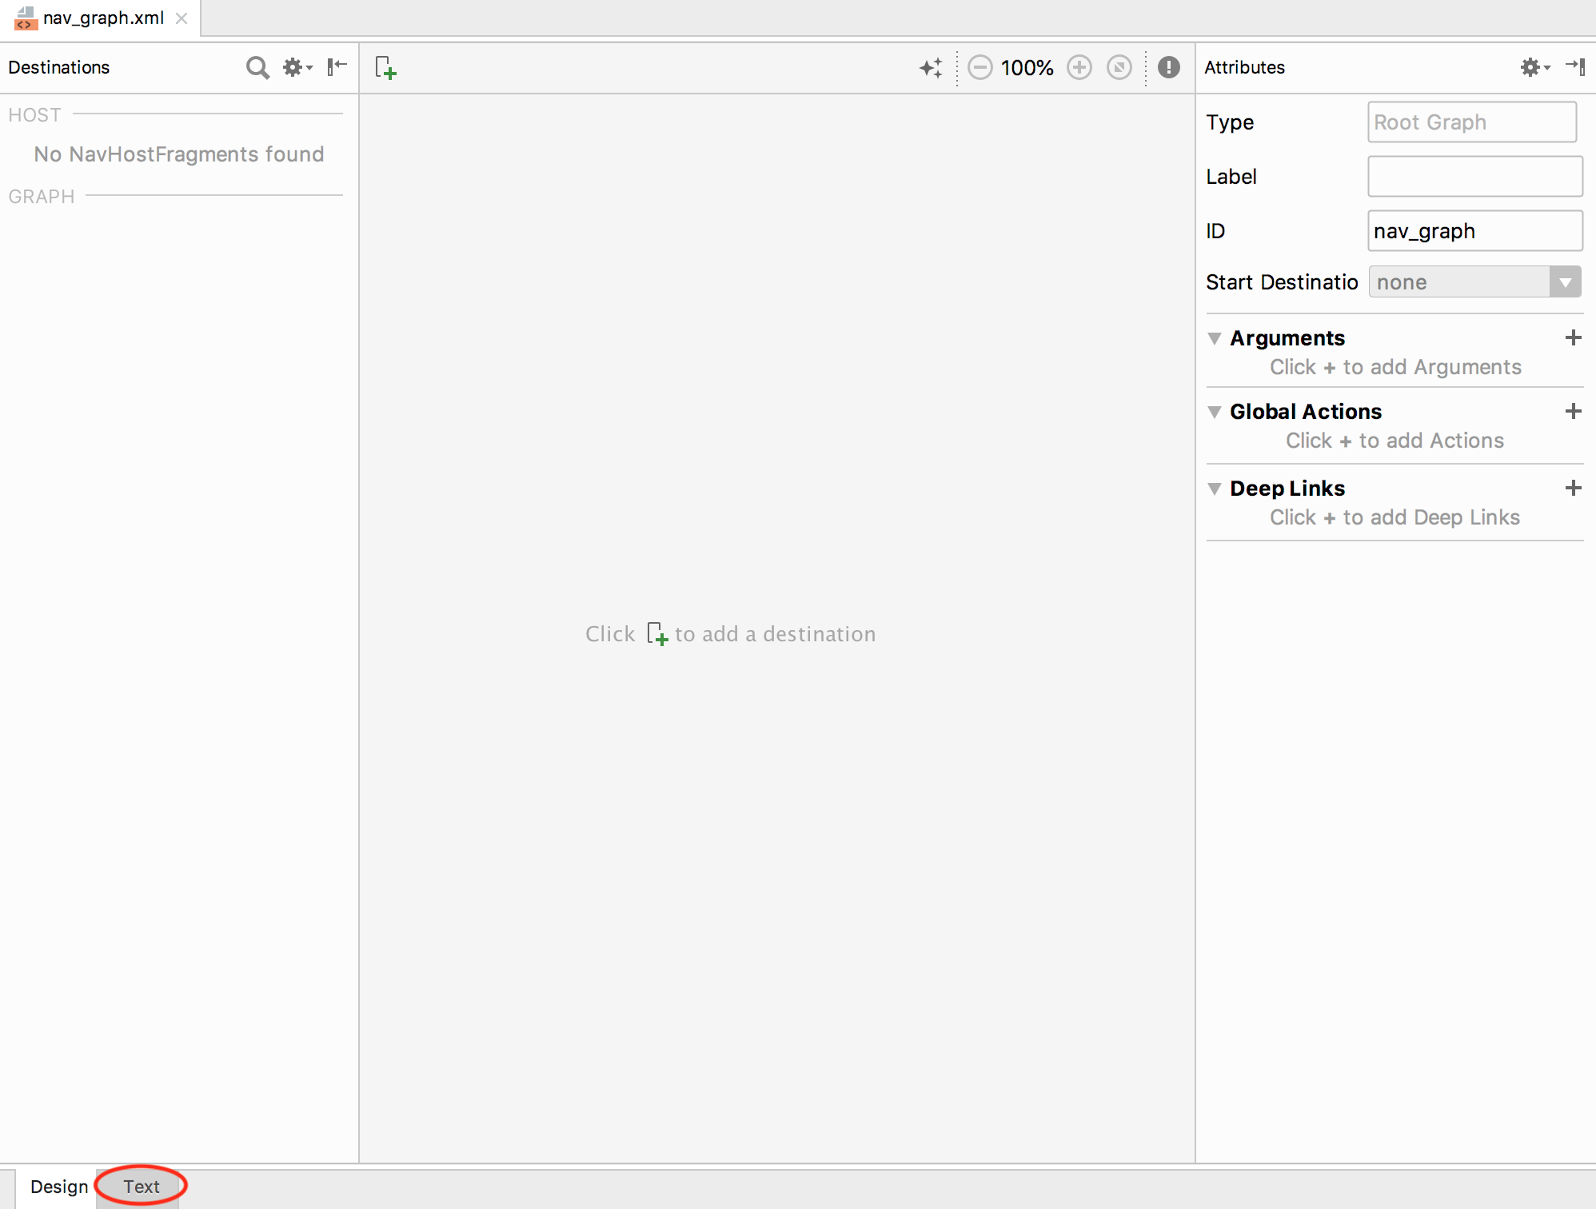Close the nav_graph.xml editor tab
This screenshot has width=1596, height=1209.
click(x=182, y=18)
